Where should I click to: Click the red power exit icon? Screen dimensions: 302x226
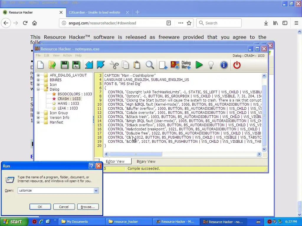pyautogui.click(x=237, y=65)
